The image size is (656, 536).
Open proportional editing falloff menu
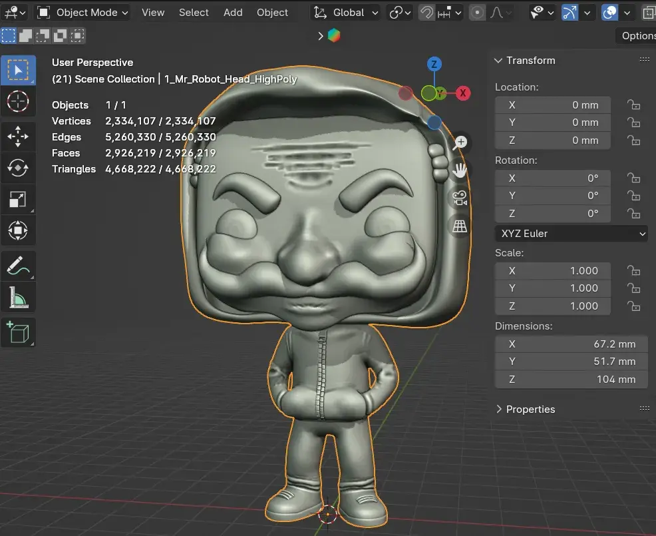click(500, 13)
